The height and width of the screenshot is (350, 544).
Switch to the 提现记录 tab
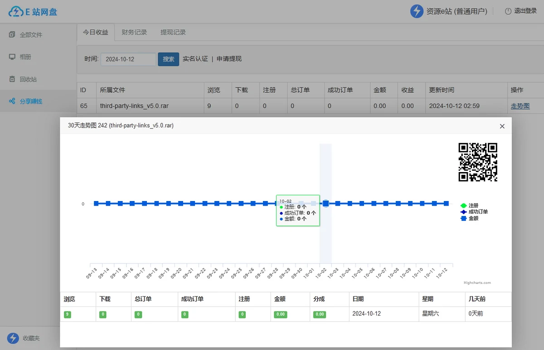coord(173,32)
